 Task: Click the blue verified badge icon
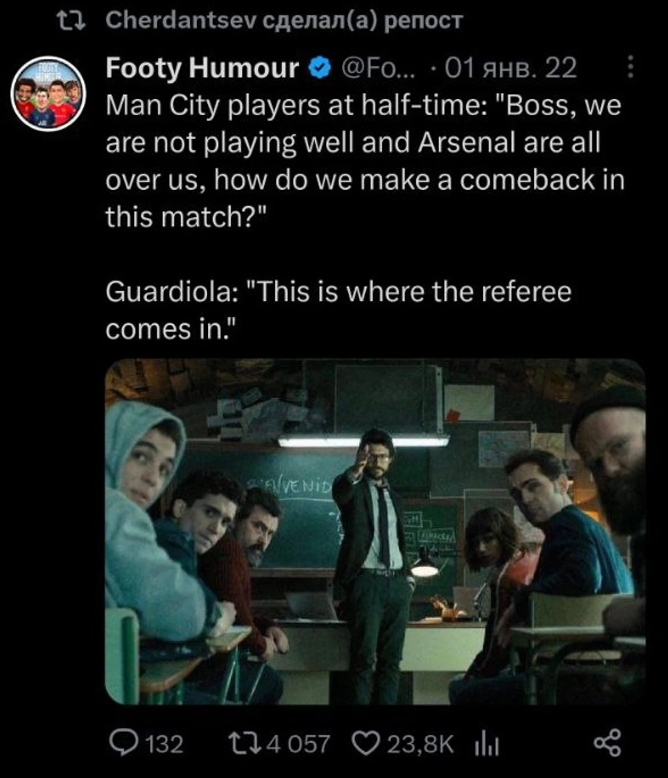point(320,69)
